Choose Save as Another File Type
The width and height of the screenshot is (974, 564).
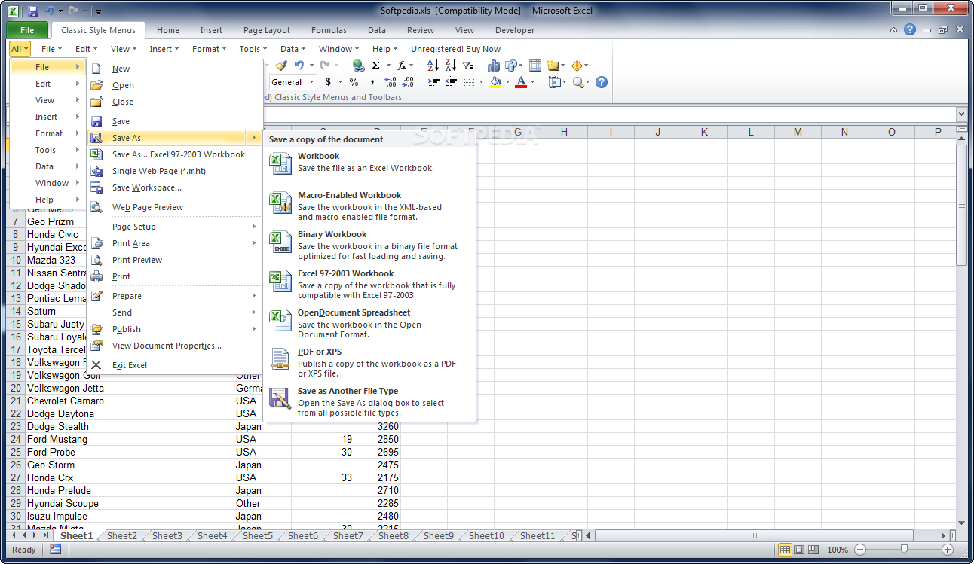369,401
